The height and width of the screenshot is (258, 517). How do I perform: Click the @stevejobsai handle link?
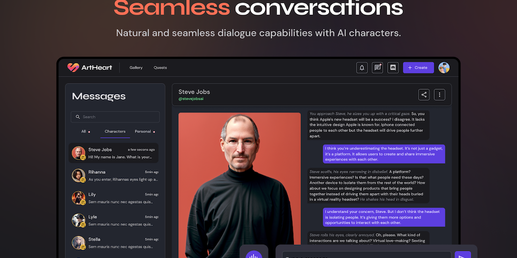click(191, 99)
